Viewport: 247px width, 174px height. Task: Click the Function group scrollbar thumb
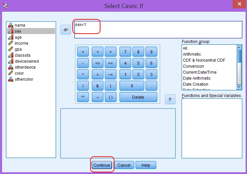tap(239, 56)
